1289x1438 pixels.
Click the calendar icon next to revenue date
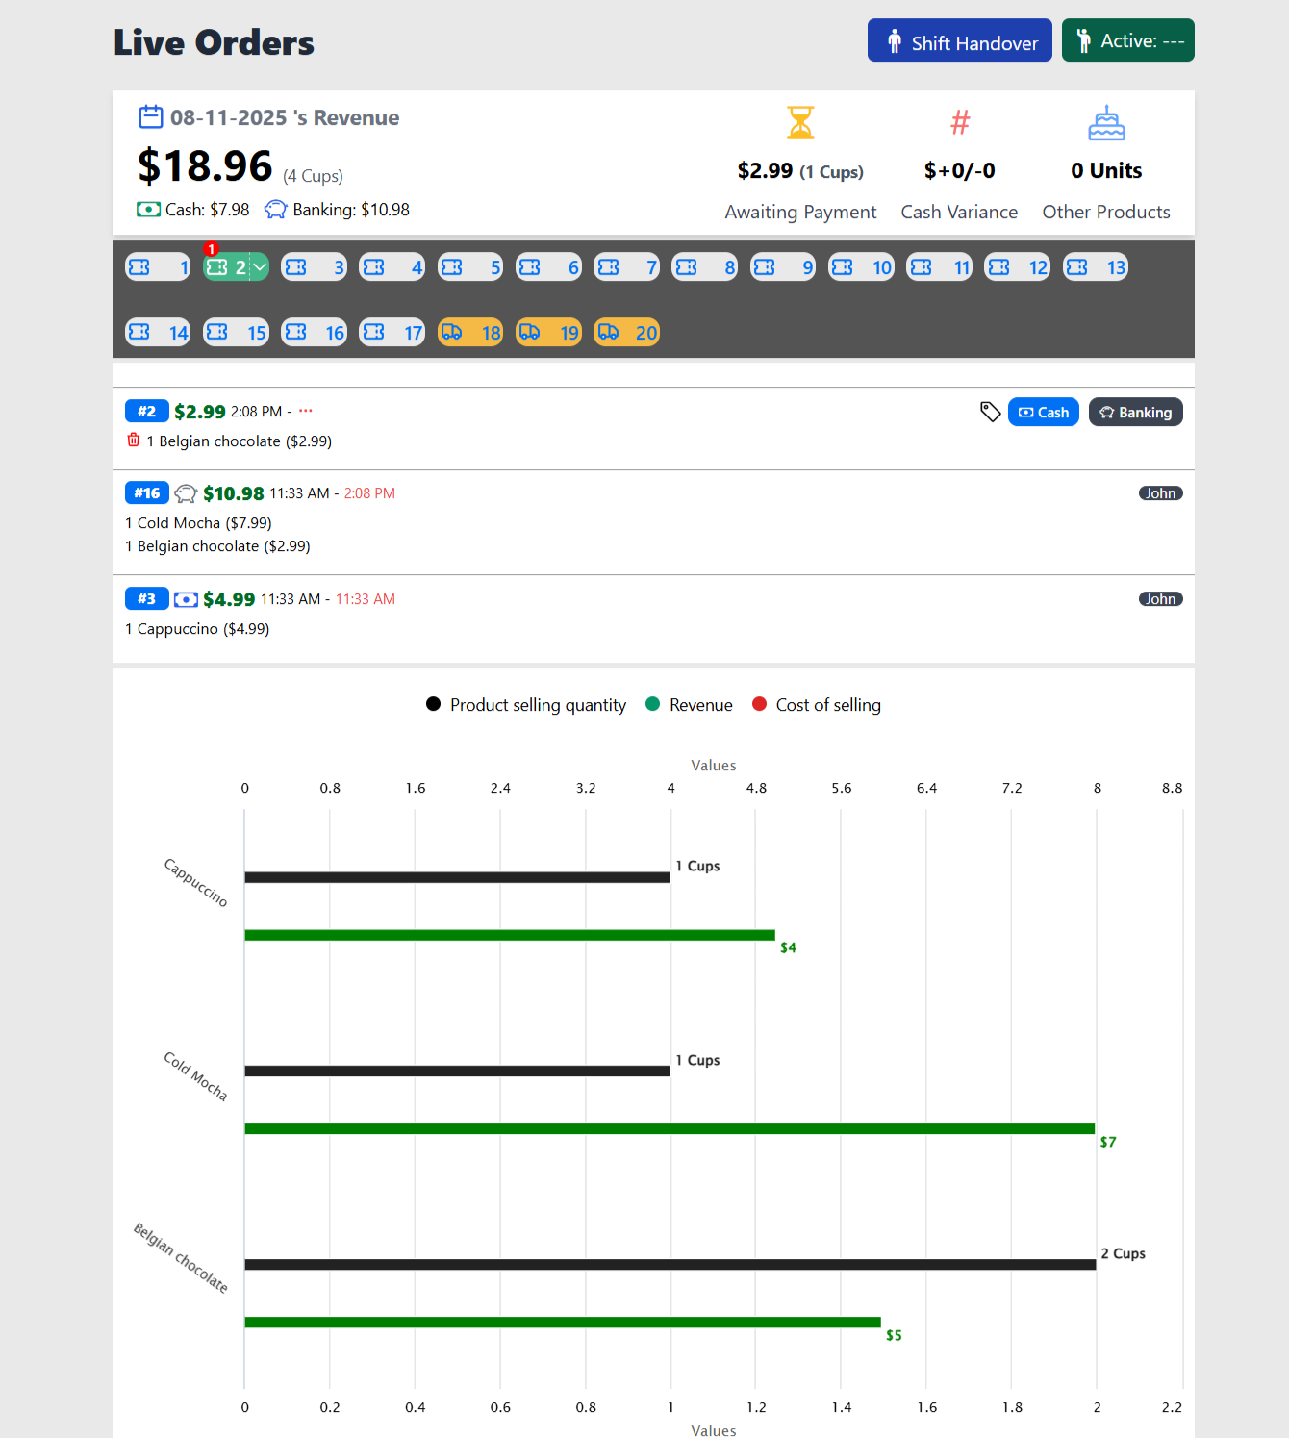point(151,117)
